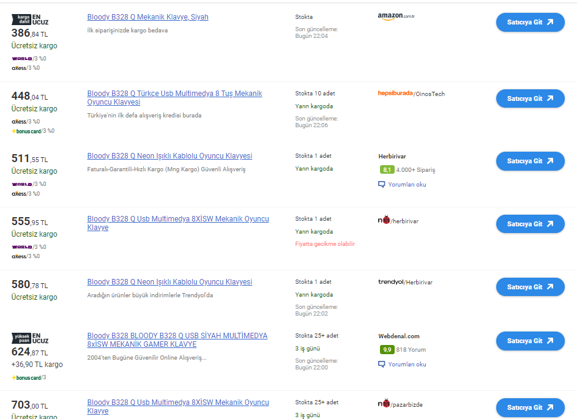Click the Webdenal.com seller name

point(398,336)
